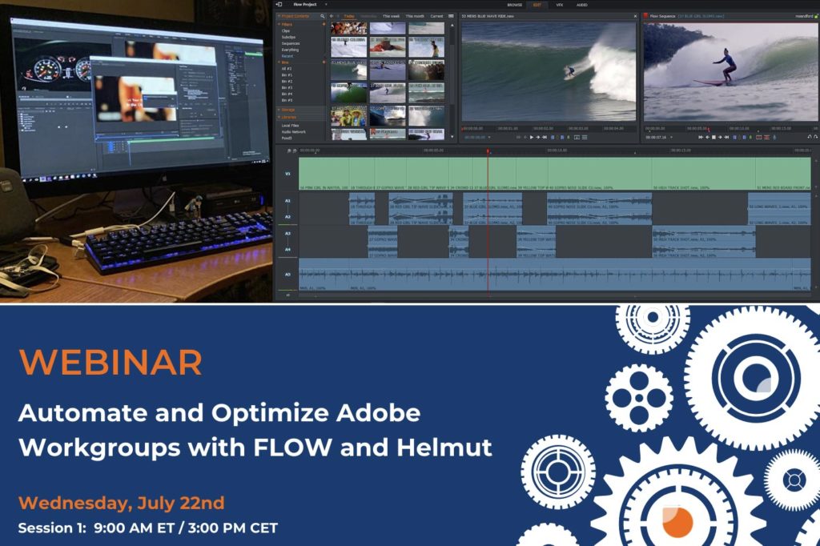Open sequence viewer timecode dropdown
This screenshot has width=820, height=546.
point(672,138)
